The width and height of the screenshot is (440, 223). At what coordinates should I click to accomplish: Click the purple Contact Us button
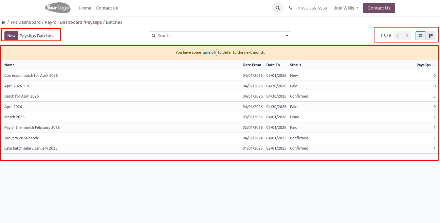pyautogui.click(x=379, y=8)
